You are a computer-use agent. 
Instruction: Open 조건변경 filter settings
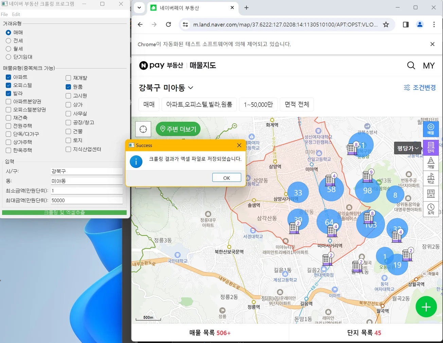point(420,88)
